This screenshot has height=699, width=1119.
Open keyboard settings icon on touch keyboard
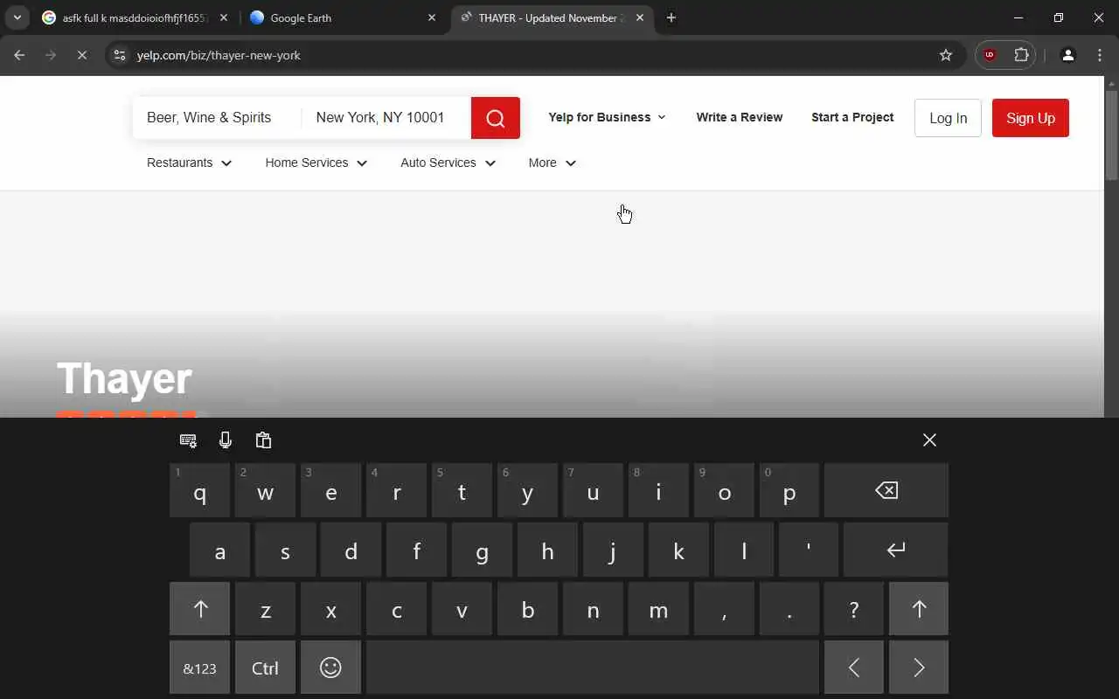[188, 440]
